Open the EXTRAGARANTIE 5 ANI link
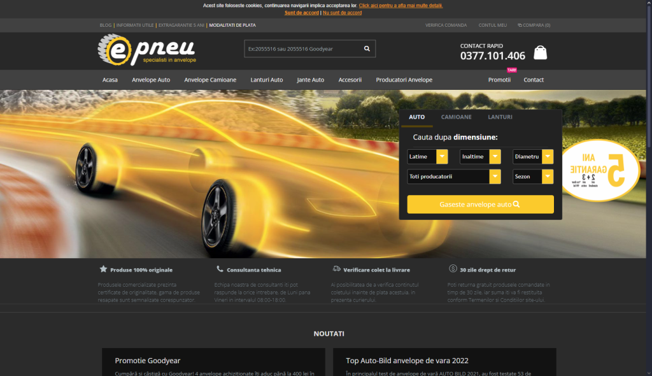Image resolution: width=652 pixels, height=376 pixels. tap(181, 25)
